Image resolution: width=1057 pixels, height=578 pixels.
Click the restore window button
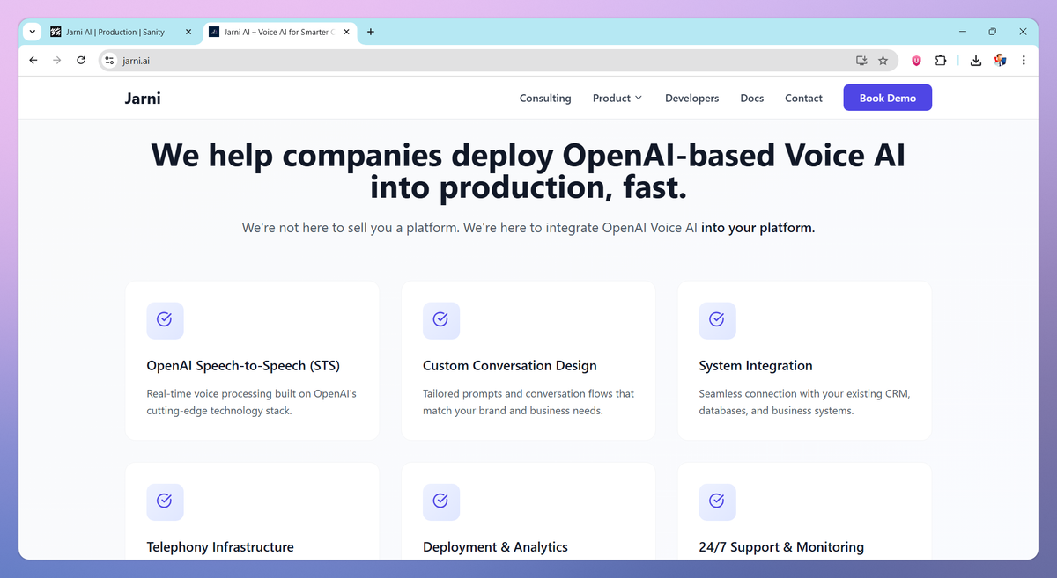[992, 32]
